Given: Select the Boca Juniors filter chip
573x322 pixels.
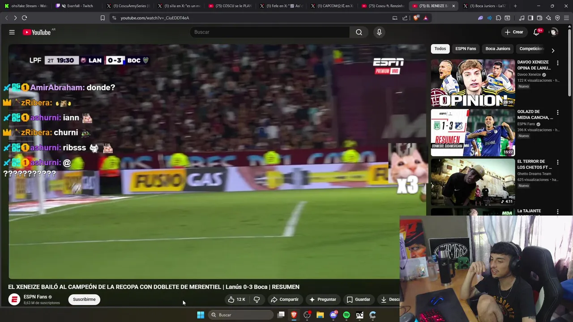Looking at the screenshot, I should coord(498,49).
